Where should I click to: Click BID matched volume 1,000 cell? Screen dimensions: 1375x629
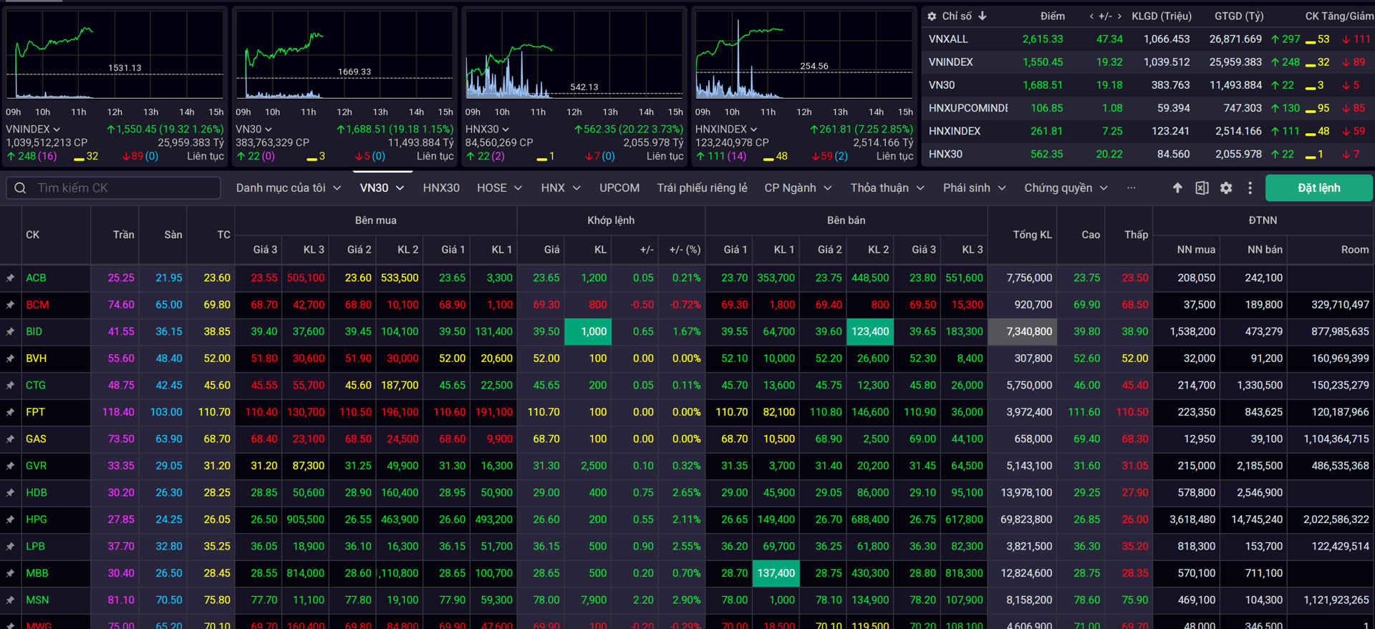point(588,331)
